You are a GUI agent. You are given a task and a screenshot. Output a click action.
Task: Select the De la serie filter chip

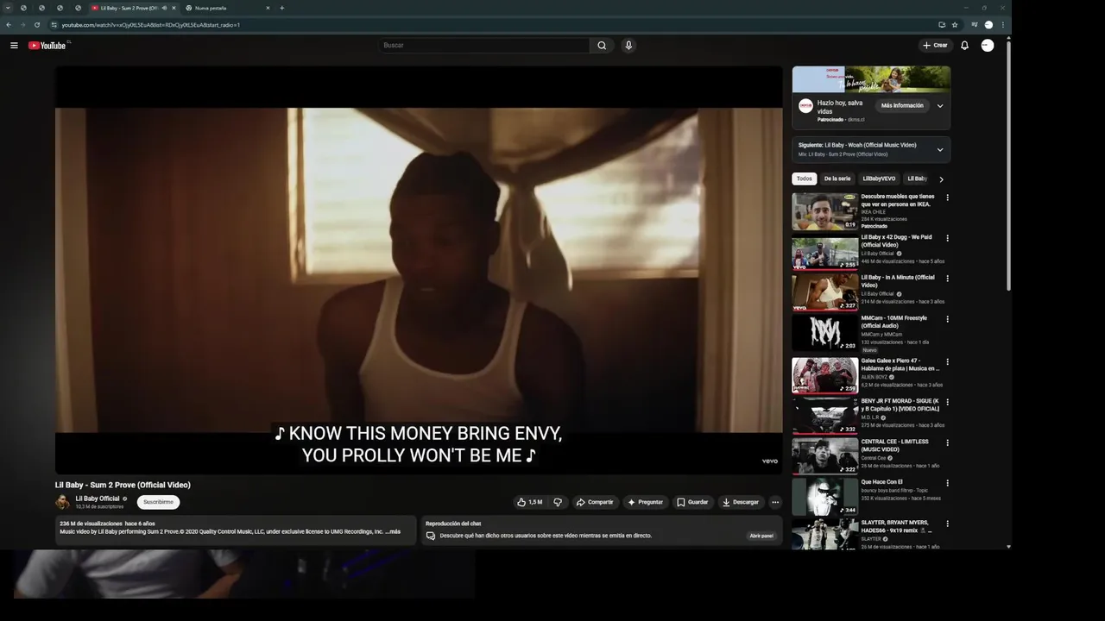click(x=837, y=179)
